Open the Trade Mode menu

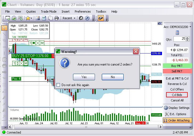(x=49, y=12)
